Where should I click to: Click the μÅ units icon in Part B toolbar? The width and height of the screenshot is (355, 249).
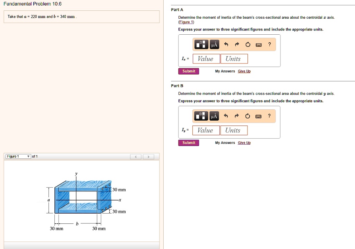(x=214, y=116)
